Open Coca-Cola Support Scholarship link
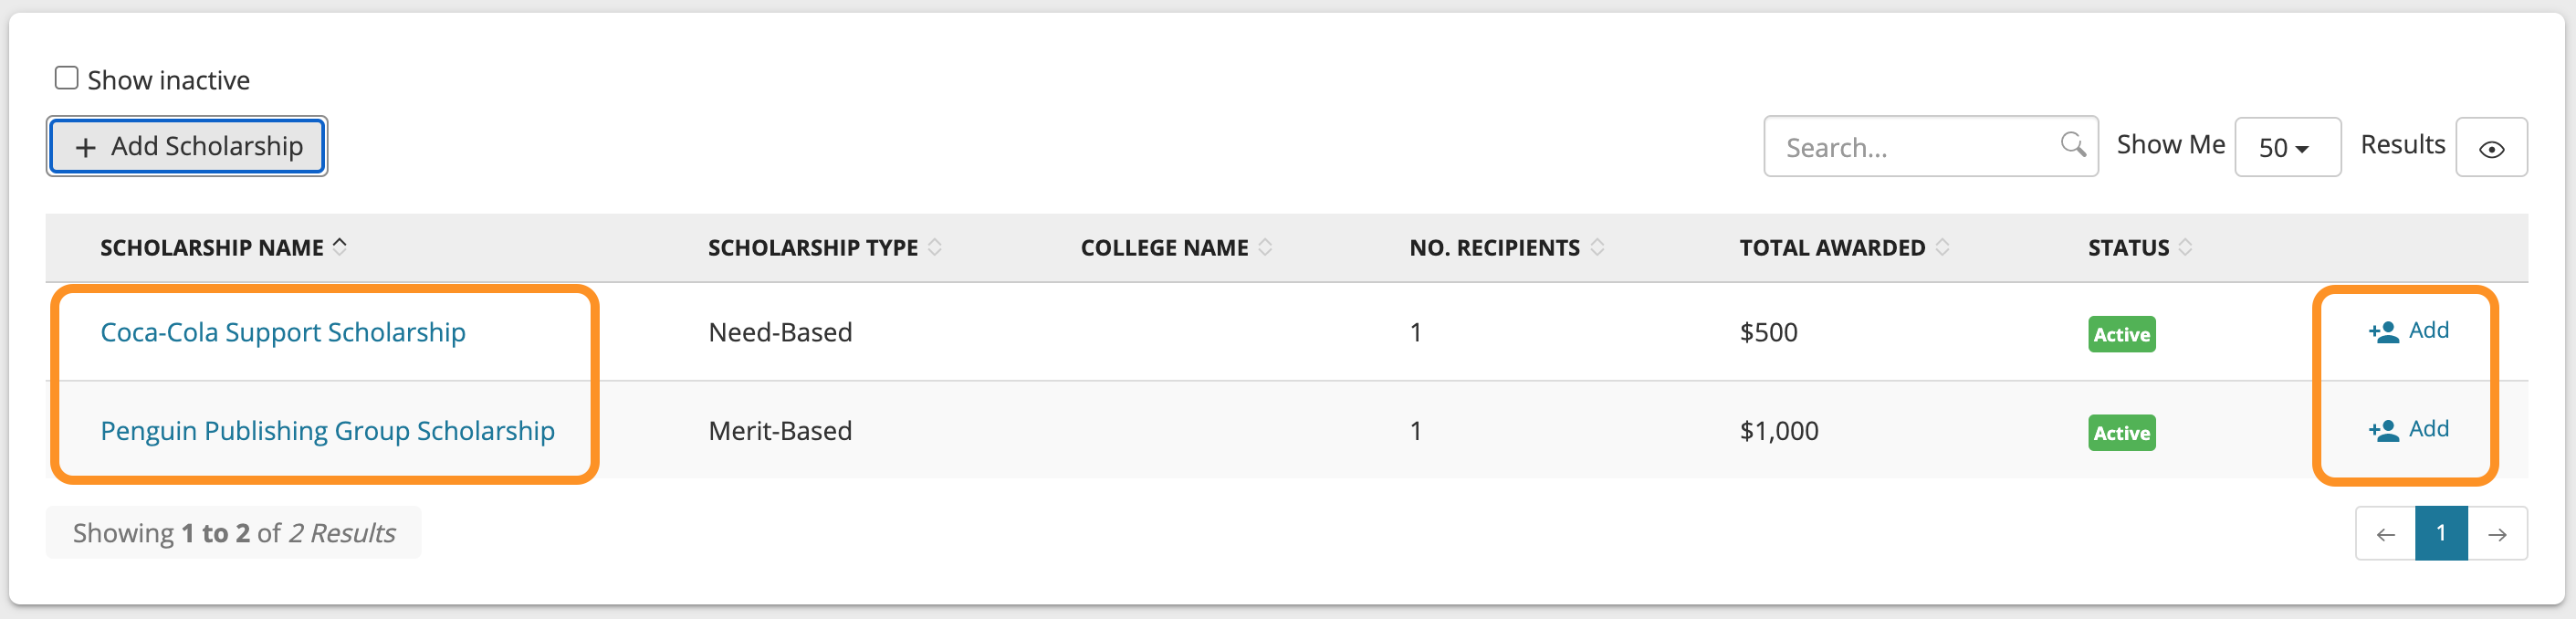2576x619 pixels. 283,332
